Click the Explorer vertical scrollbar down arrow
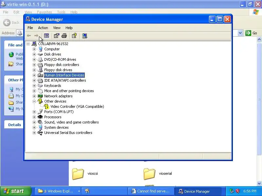 (259, 183)
